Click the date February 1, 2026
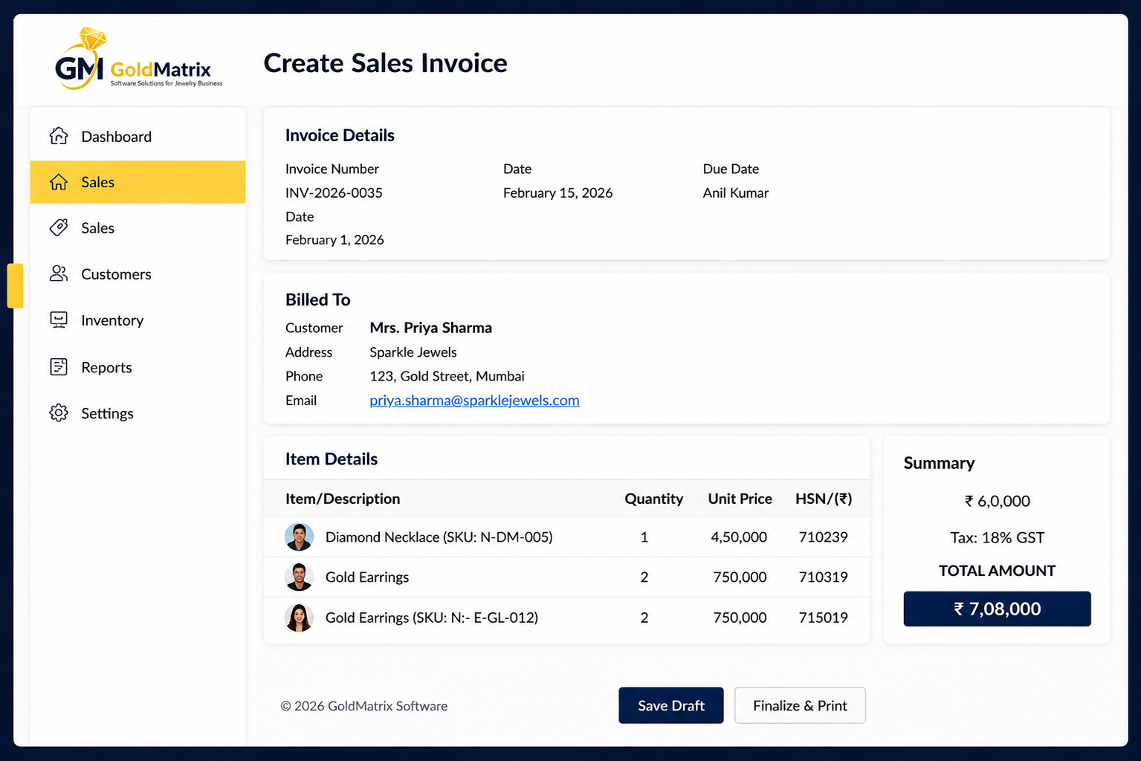 coord(334,239)
